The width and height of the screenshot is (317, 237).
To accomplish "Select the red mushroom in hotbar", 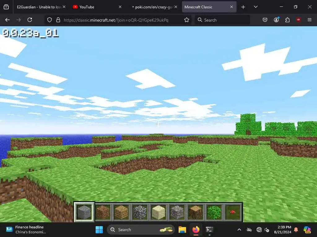I will click(233, 212).
